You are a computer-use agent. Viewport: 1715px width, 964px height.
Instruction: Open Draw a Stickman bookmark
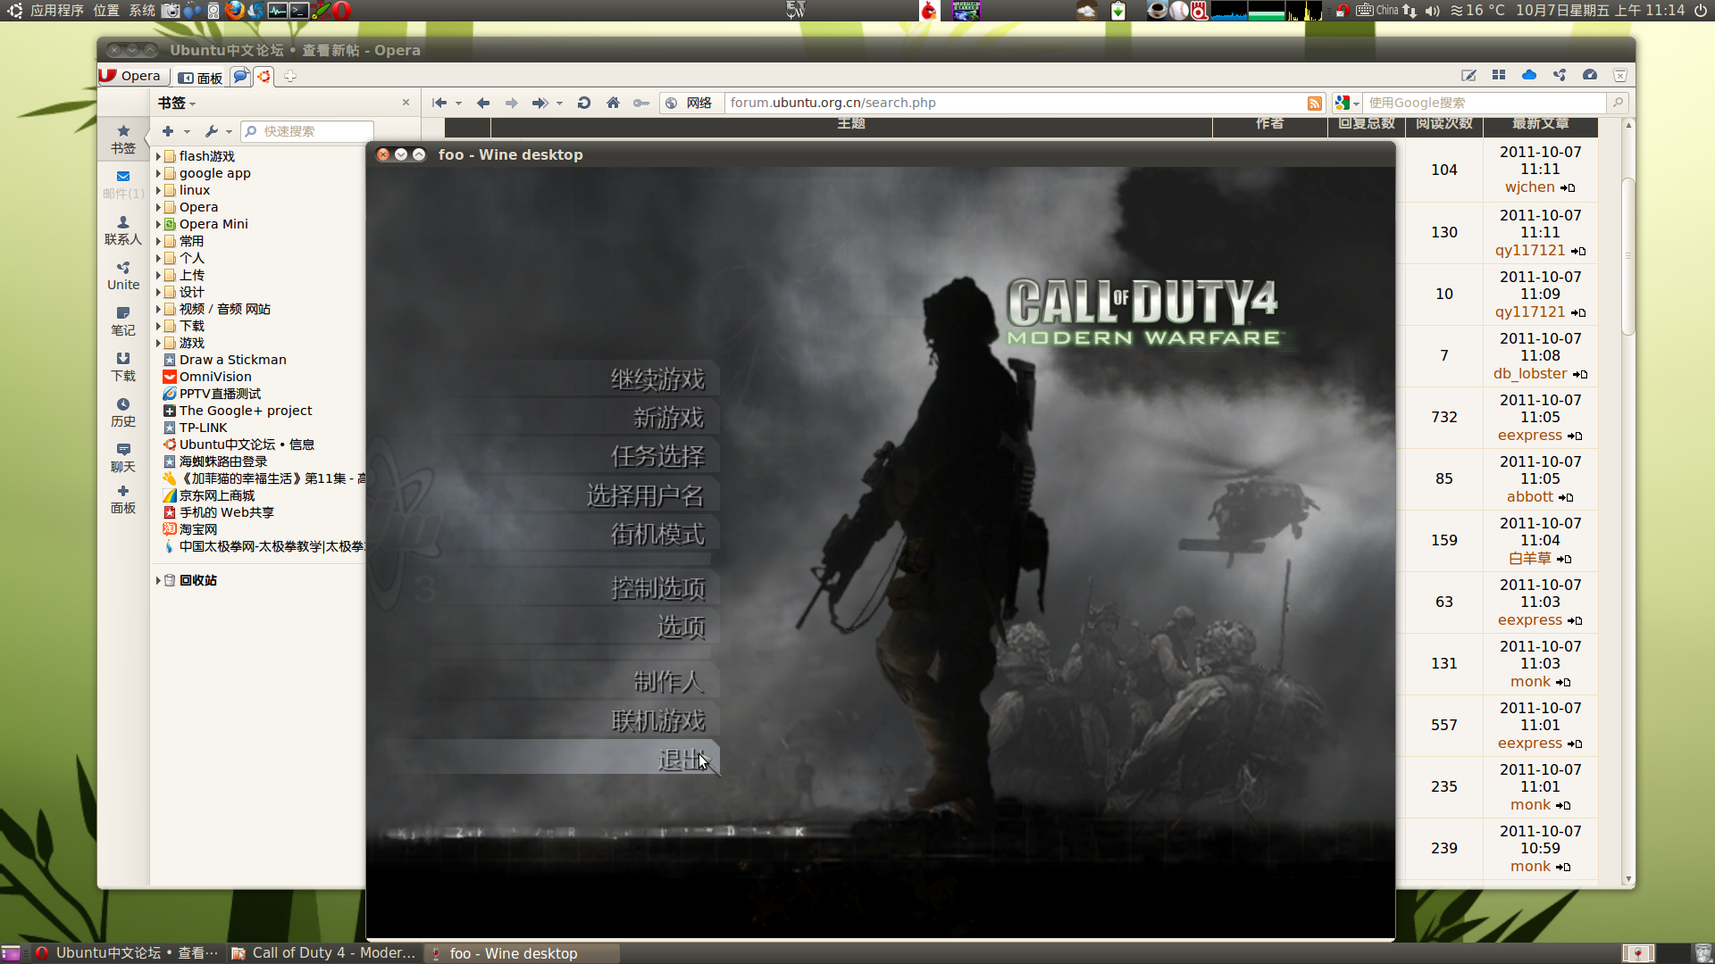tap(232, 360)
